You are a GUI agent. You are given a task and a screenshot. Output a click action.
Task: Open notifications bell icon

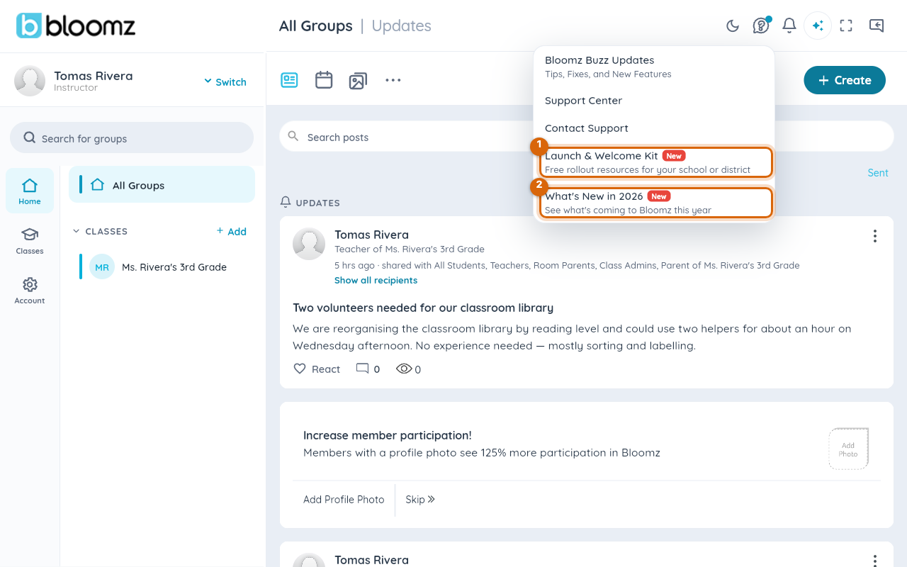pyautogui.click(x=789, y=26)
